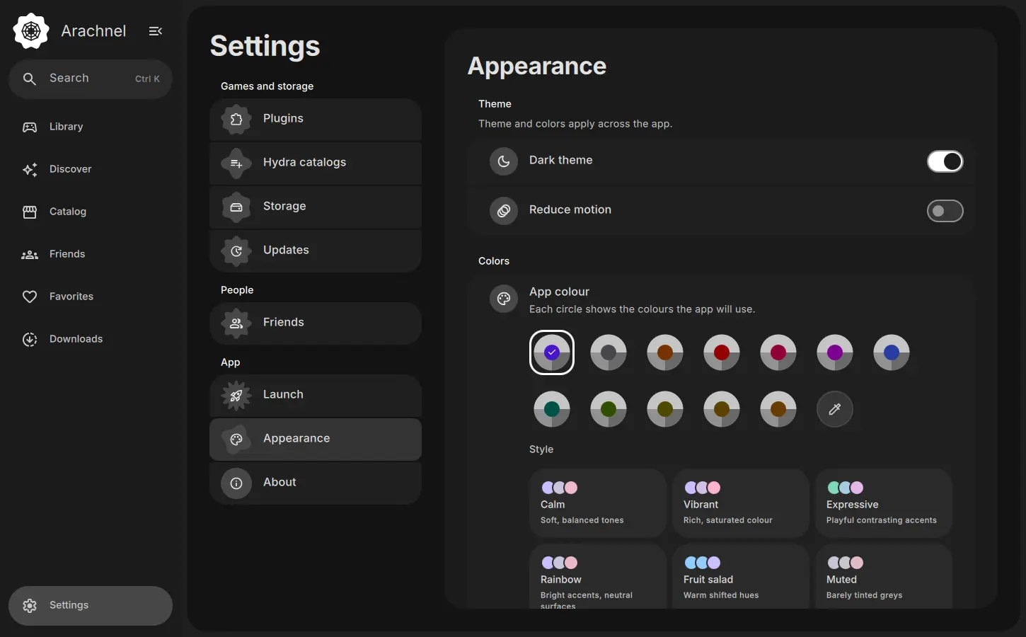The width and height of the screenshot is (1026, 637).
Task: Click "Each circle shows the colours" description
Action: [x=642, y=309]
